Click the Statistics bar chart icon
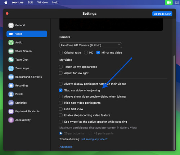The height and width of the screenshot is (155, 180). pos(11,103)
